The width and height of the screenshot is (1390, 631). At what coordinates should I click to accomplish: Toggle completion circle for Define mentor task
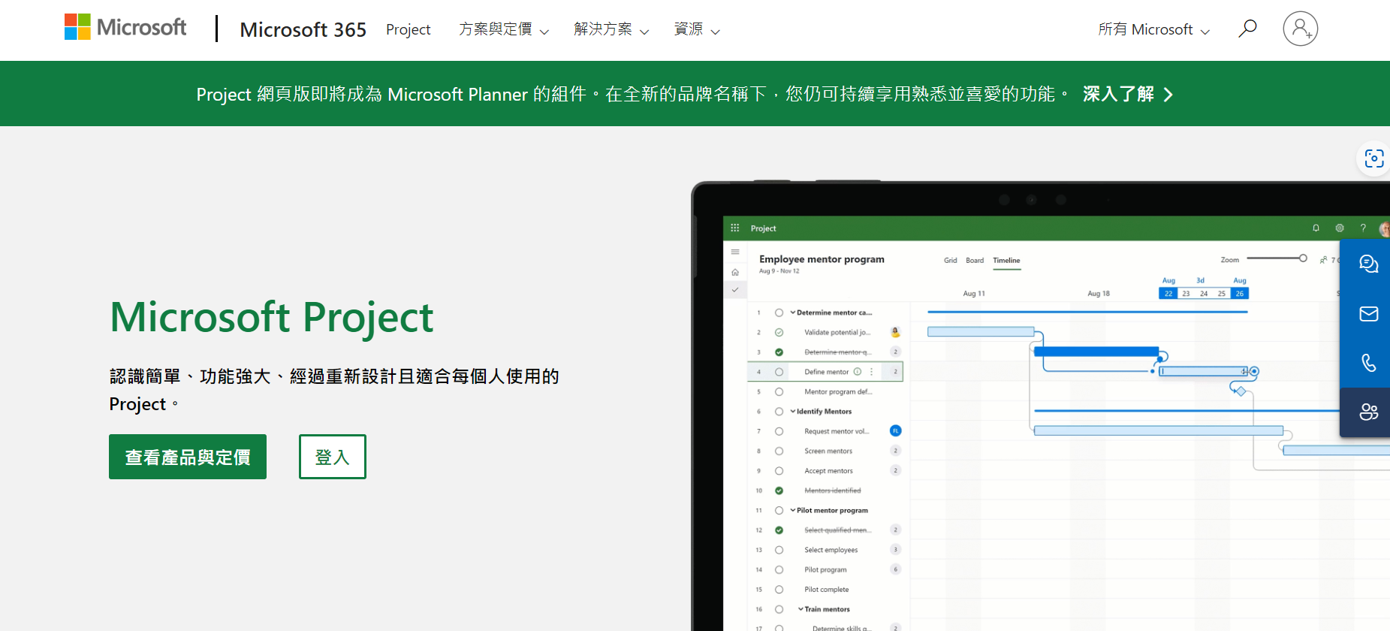[x=779, y=372]
